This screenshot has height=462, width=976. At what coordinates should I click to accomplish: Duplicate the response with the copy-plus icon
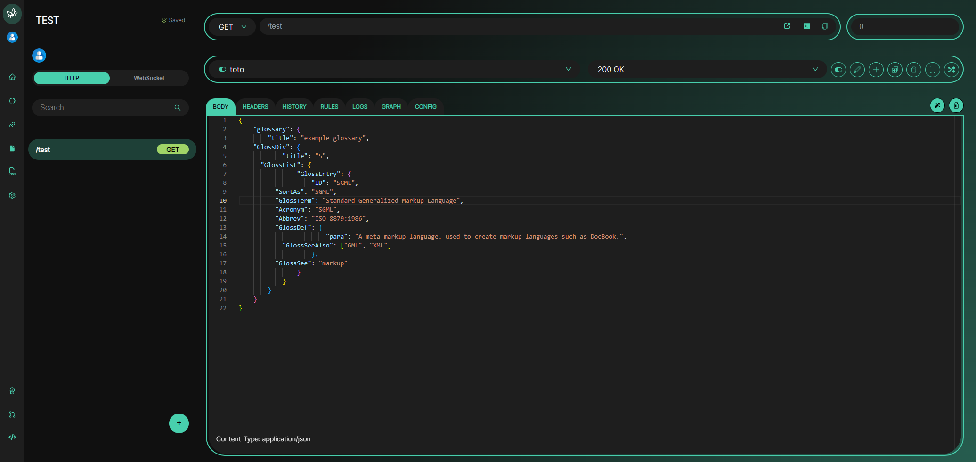coord(895,70)
